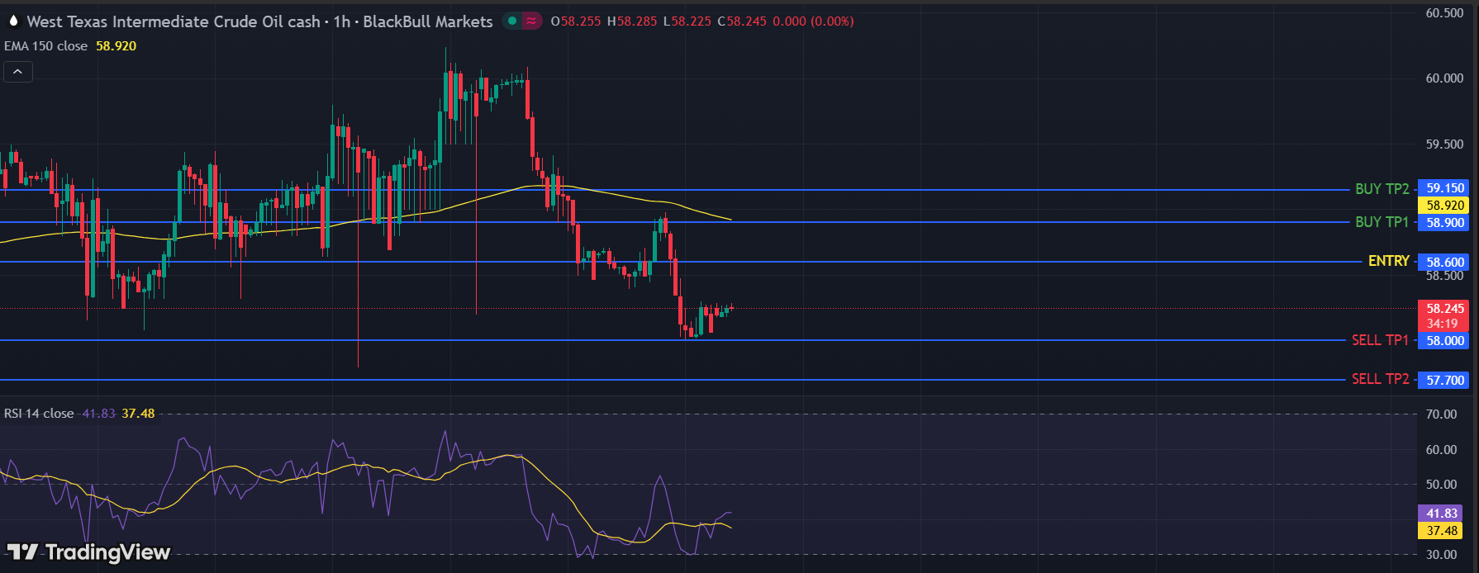Click the TradingView logo
The height and width of the screenshot is (573, 1479).
click(x=88, y=552)
